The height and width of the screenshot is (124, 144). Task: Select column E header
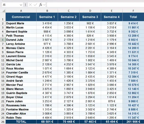tap(112, 11)
